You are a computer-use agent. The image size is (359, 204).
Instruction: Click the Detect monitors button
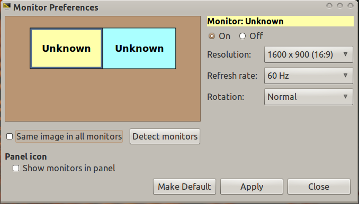(165, 136)
